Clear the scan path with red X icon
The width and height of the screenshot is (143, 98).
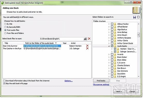tap(89, 39)
